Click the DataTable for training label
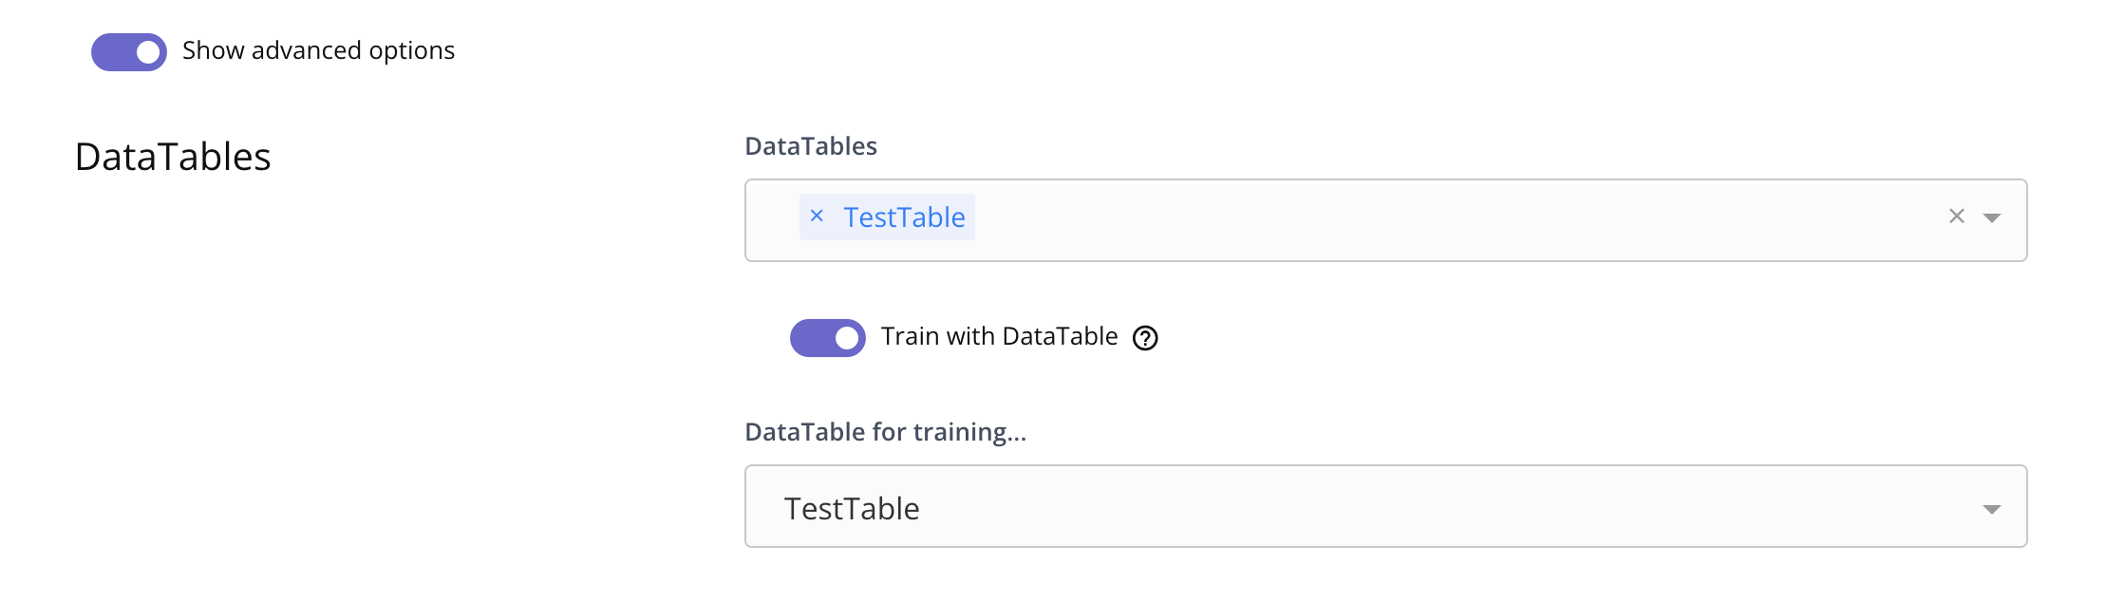The image size is (2106, 602). point(885,432)
